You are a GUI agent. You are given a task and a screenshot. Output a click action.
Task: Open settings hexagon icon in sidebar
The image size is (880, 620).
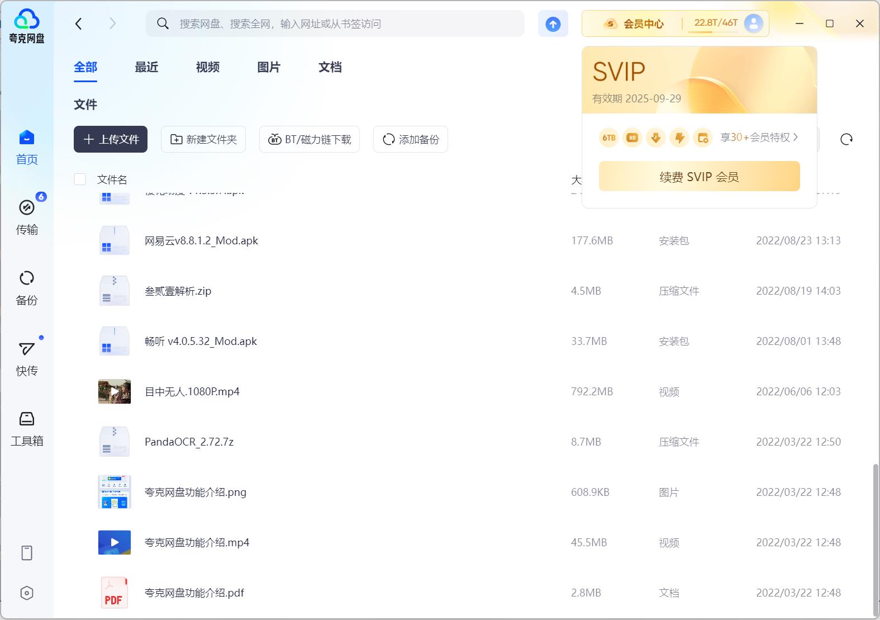[27, 593]
